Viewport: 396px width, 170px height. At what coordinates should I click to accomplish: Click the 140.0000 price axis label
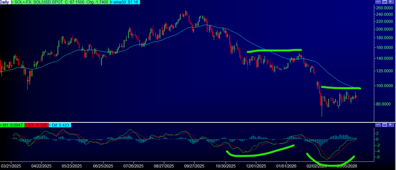(385, 58)
